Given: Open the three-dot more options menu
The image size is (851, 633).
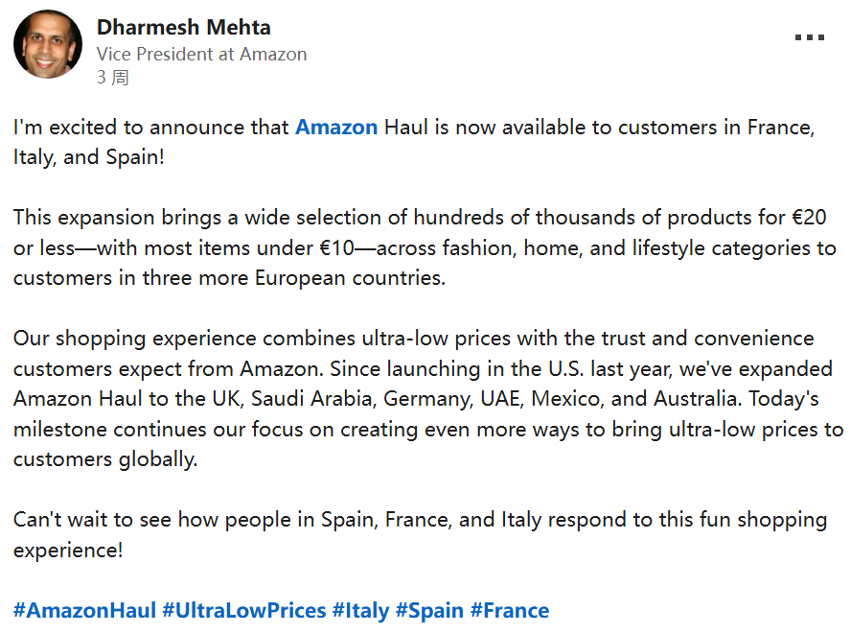Looking at the screenshot, I should 809,38.
